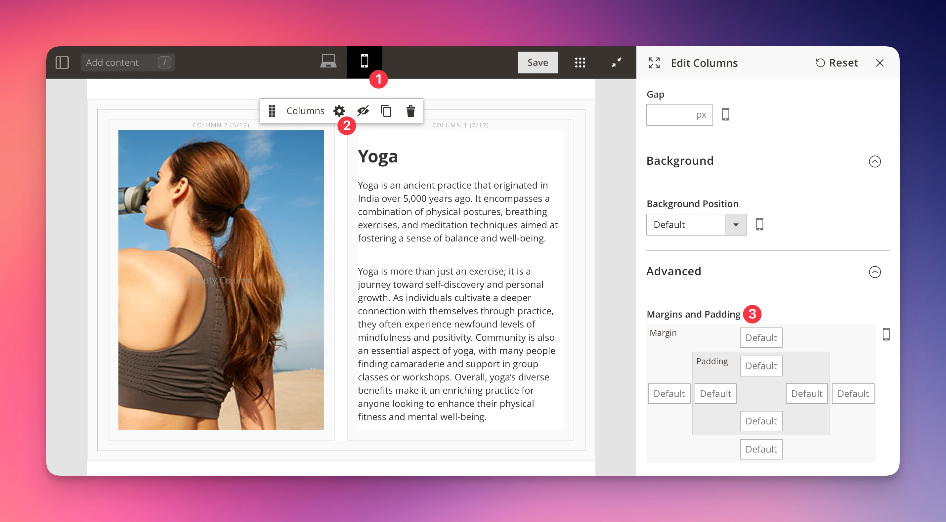Open the Background Position dropdown

coord(736,225)
